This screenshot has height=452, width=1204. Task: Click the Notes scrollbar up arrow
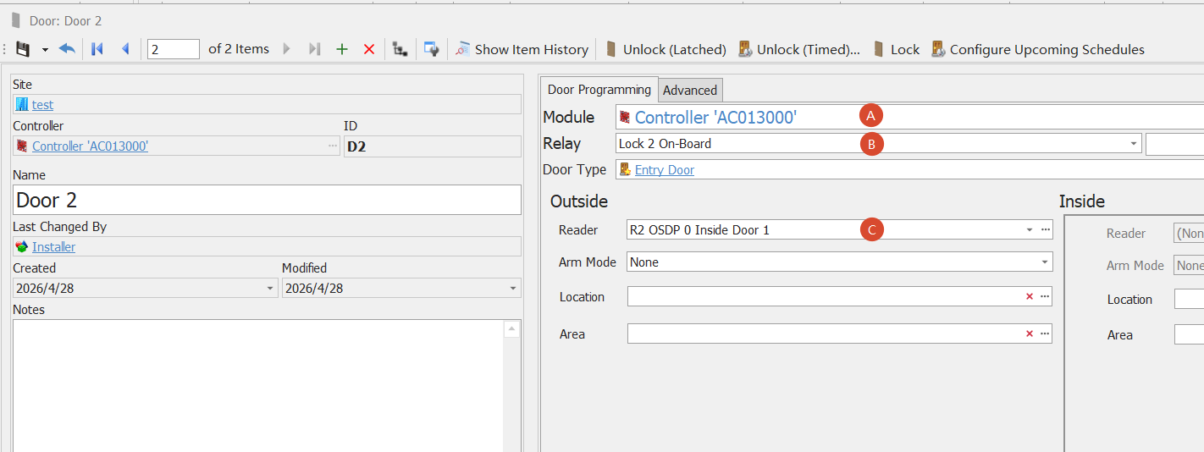511,329
